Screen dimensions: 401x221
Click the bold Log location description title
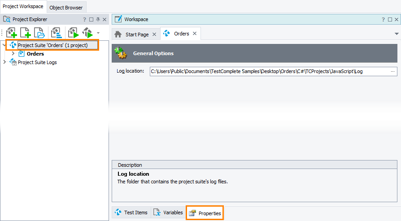133,174
